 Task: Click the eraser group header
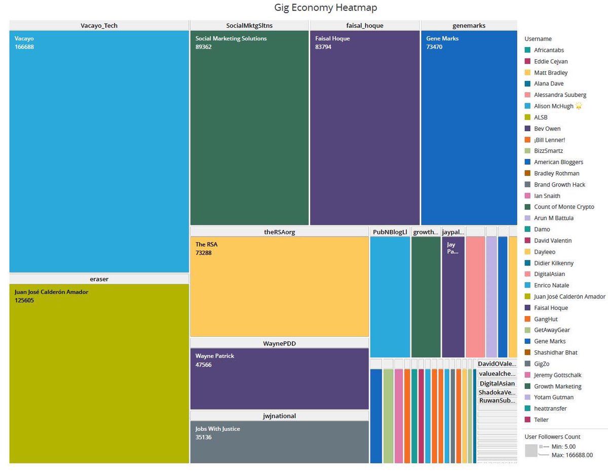pos(99,279)
